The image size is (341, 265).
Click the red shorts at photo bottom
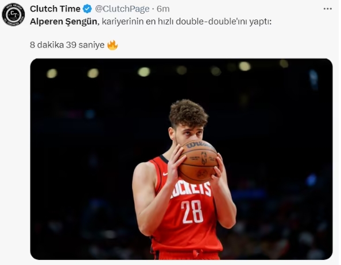coord(188,255)
